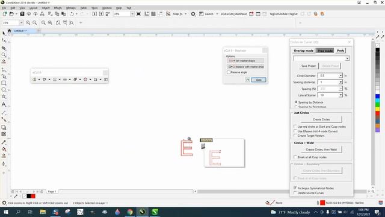This screenshot has width=385, height=217.
Task: Click the Import icon
Action: (94, 14)
